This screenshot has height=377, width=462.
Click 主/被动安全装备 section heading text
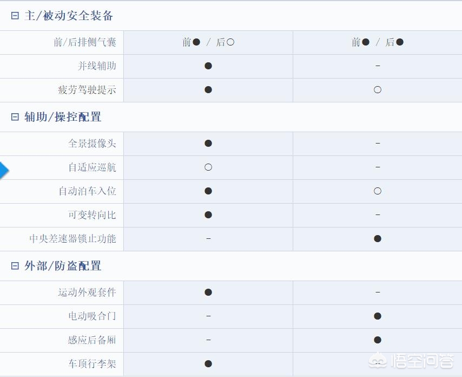tap(69, 16)
